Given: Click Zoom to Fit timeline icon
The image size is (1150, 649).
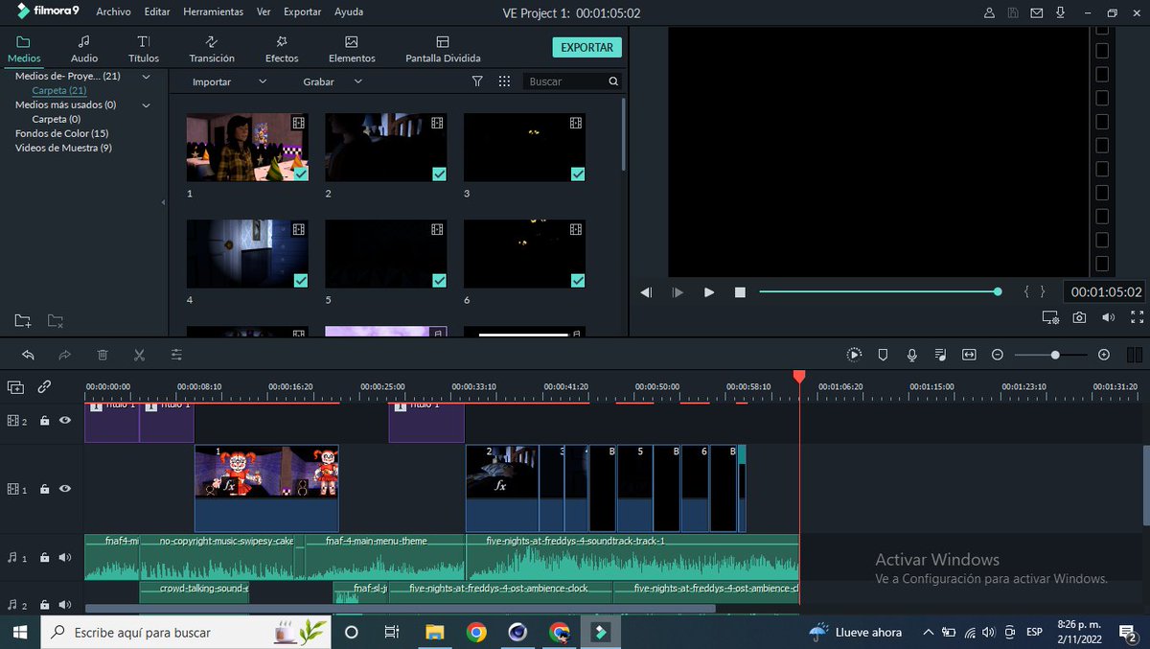Looking at the screenshot, I should point(969,355).
